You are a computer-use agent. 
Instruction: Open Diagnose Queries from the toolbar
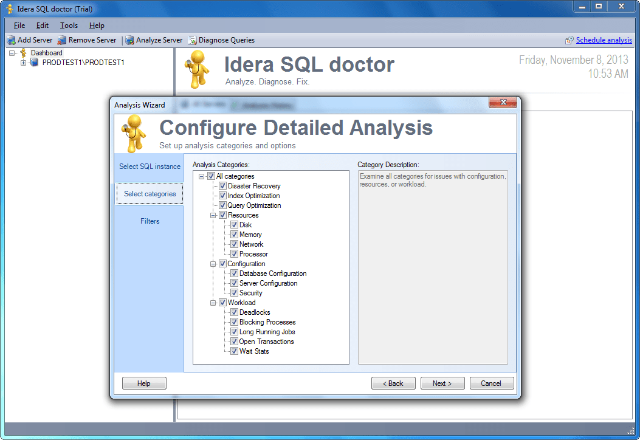pos(191,40)
